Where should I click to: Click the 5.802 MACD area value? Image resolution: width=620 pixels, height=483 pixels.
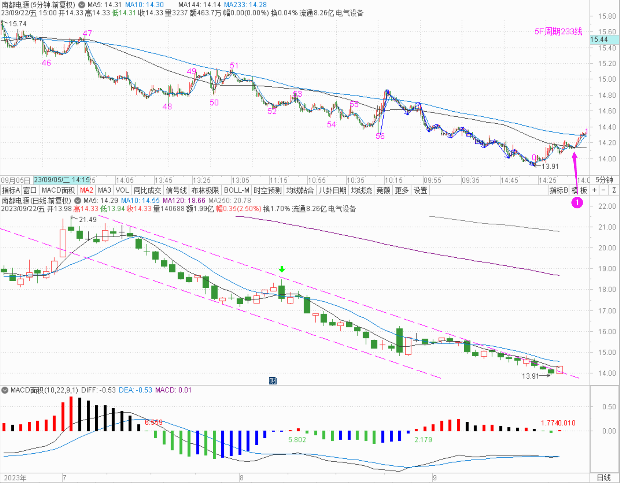point(297,439)
